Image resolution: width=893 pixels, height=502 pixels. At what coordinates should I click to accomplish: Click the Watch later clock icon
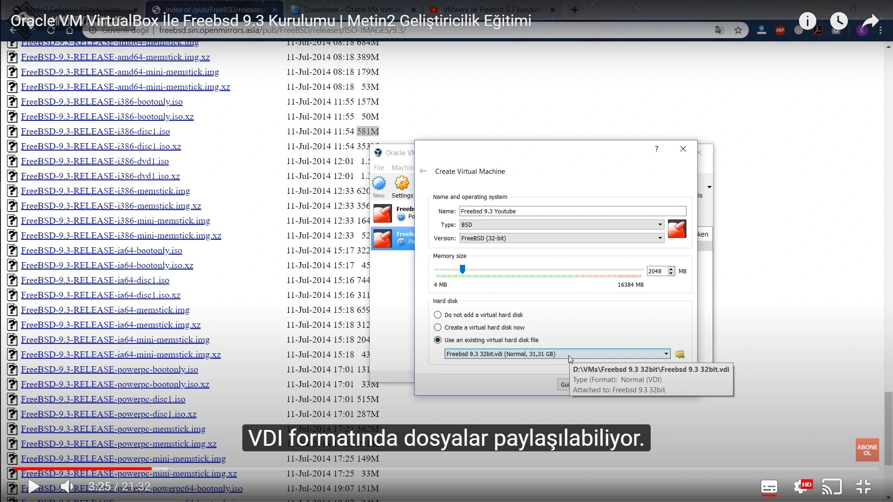(x=839, y=21)
